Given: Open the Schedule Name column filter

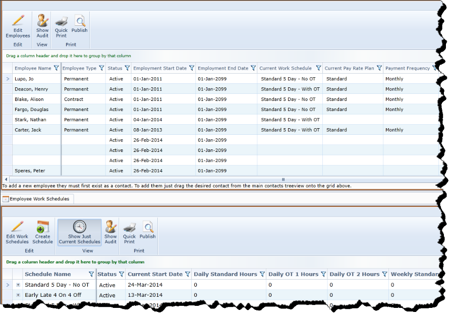Looking at the screenshot, I should tap(91, 274).
